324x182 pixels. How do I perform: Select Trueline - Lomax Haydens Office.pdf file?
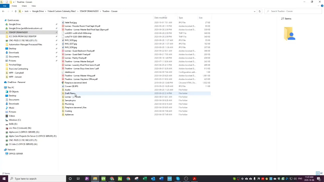tap(81, 79)
